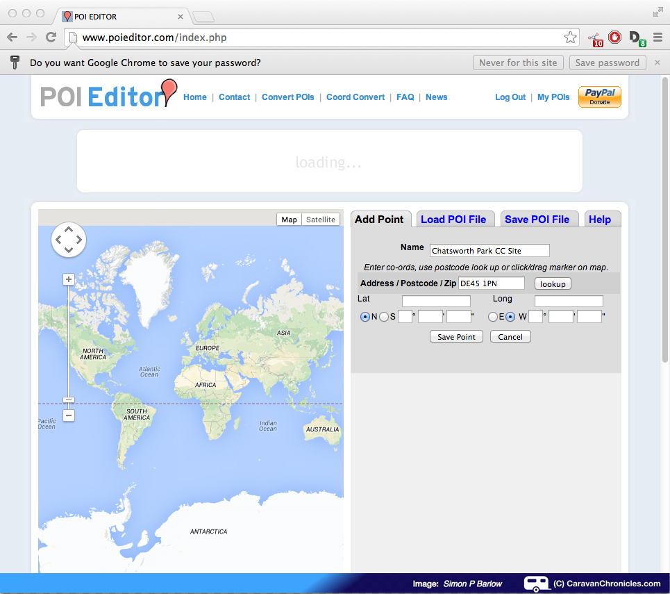This screenshot has height=594, width=670.
Task: Reload the page with refresh icon
Action: click(51, 38)
